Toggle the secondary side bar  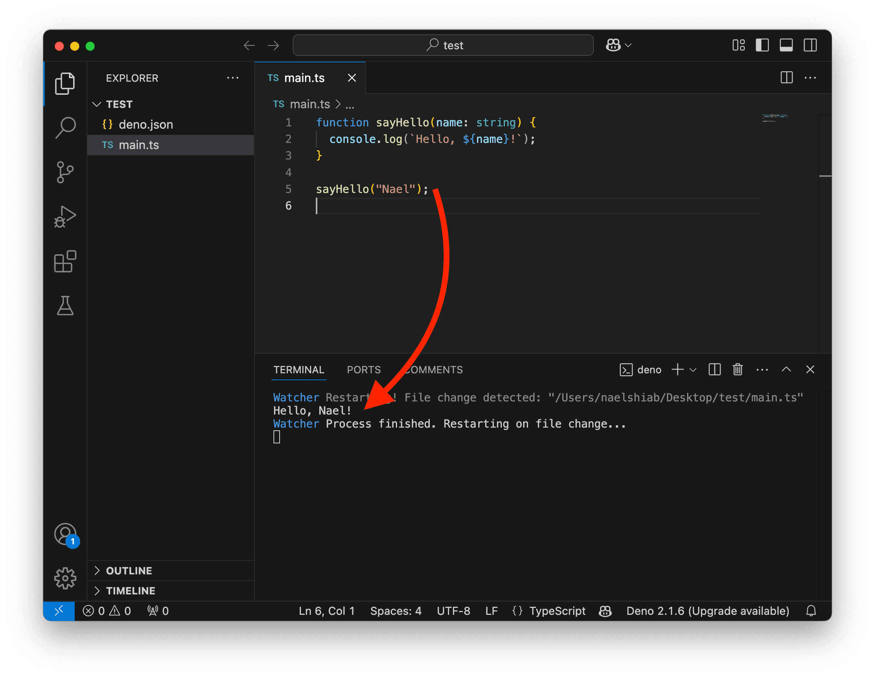[x=810, y=45]
